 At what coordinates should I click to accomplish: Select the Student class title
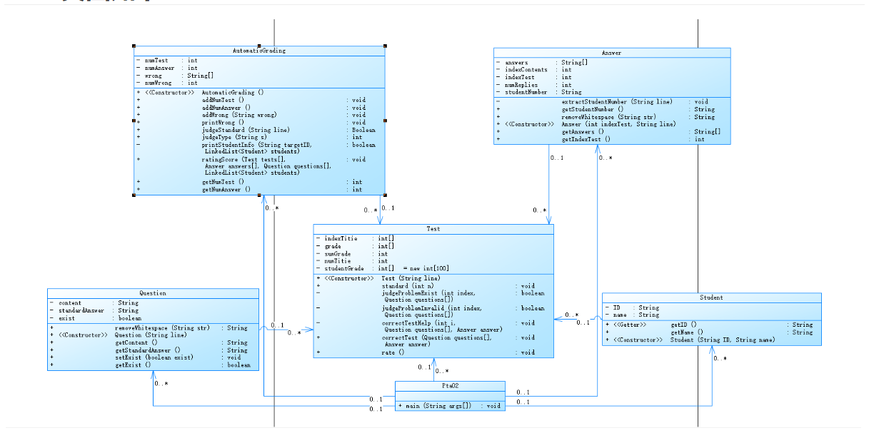(x=711, y=297)
